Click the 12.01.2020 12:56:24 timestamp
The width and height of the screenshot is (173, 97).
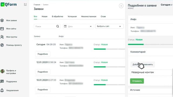coord(46,62)
